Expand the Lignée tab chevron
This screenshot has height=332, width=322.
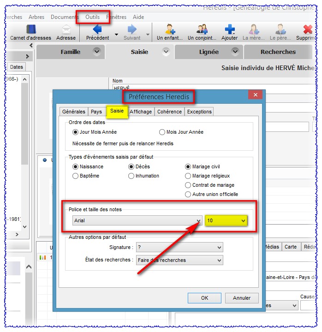click(x=235, y=52)
